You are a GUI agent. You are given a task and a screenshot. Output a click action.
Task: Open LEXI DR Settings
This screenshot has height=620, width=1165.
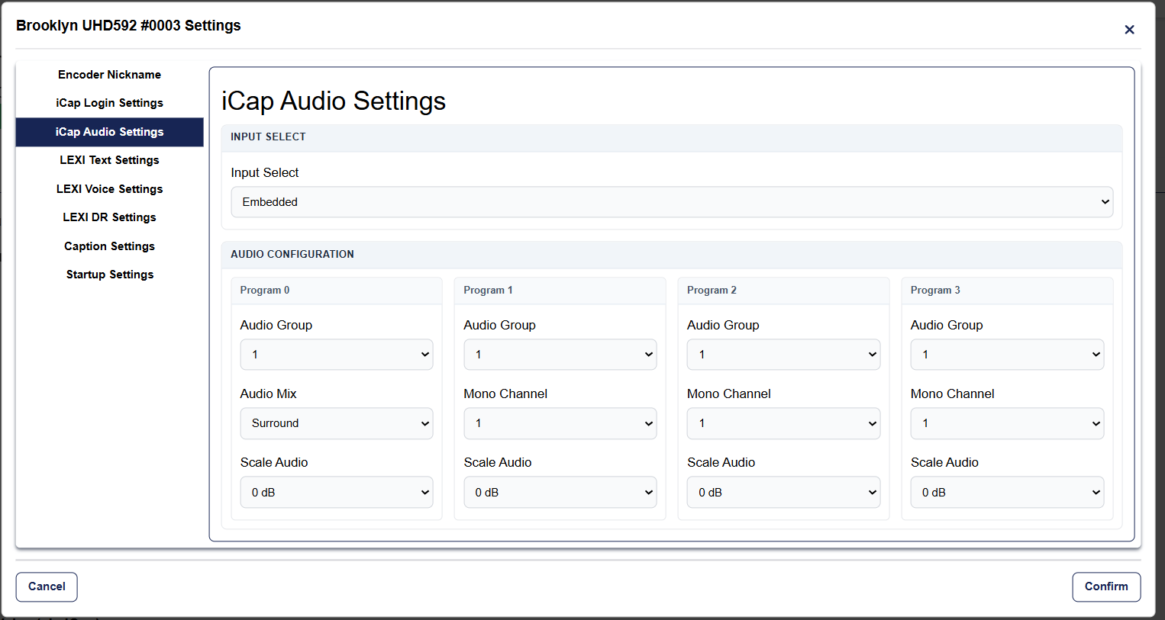point(109,217)
